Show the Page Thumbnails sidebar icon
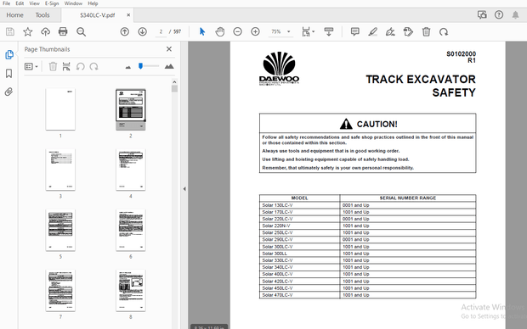This screenshot has height=329, width=527. (9, 54)
